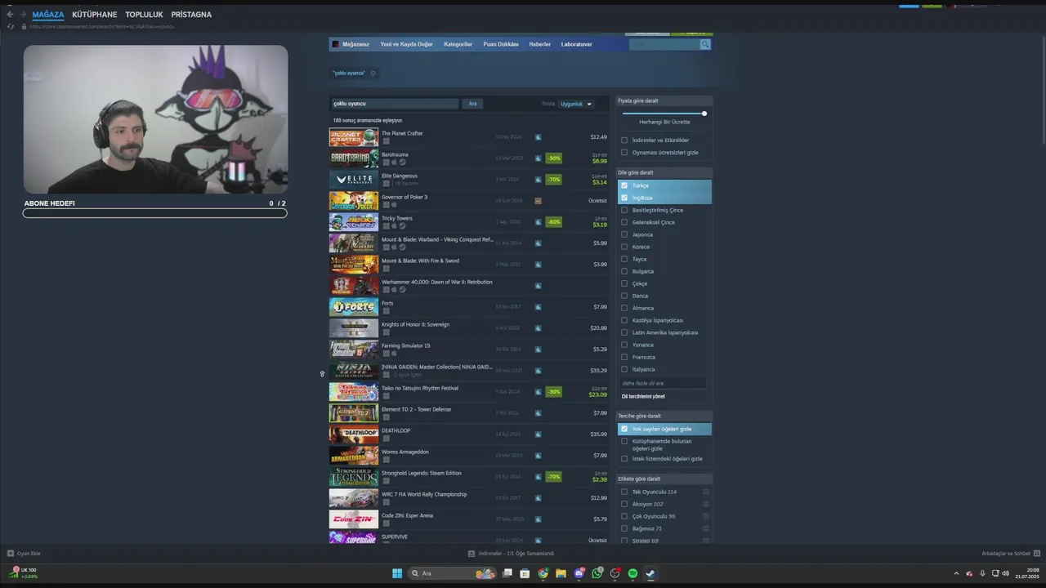Click Dil tercihlerini yönet link
Screen dimensions: 1046x588
(643, 396)
